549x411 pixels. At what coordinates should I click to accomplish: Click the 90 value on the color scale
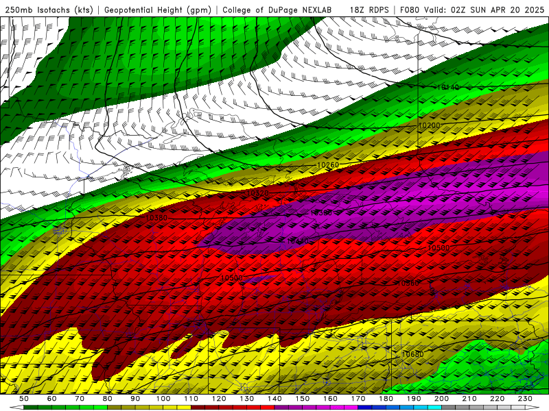point(135,399)
